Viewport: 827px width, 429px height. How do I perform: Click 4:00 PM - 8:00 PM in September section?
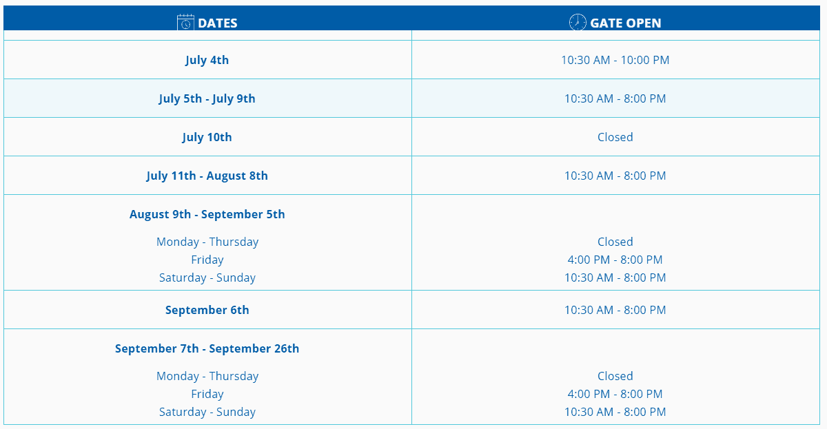pos(615,394)
